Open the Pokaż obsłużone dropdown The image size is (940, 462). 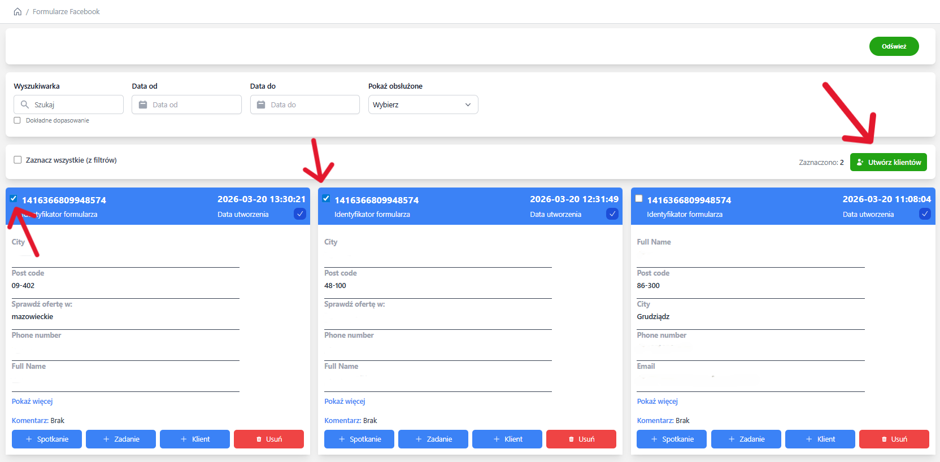point(423,104)
